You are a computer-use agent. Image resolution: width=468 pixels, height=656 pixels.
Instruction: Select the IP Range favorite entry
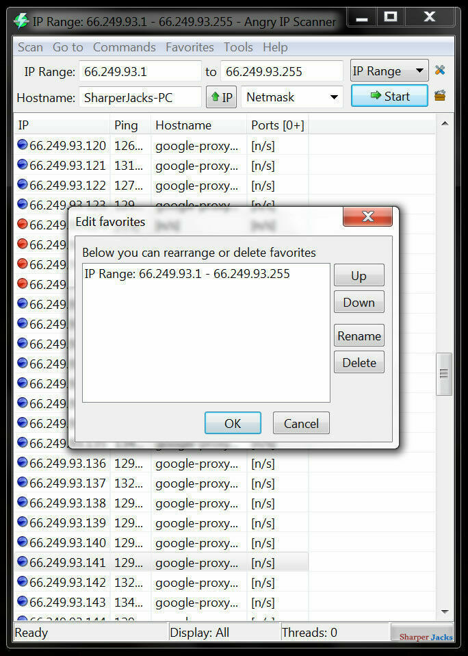(187, 274)
